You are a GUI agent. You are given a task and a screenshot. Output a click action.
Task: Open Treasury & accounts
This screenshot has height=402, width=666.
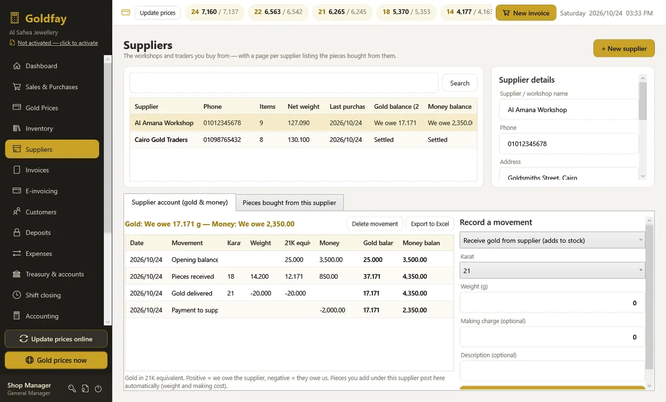click(52, 274)
